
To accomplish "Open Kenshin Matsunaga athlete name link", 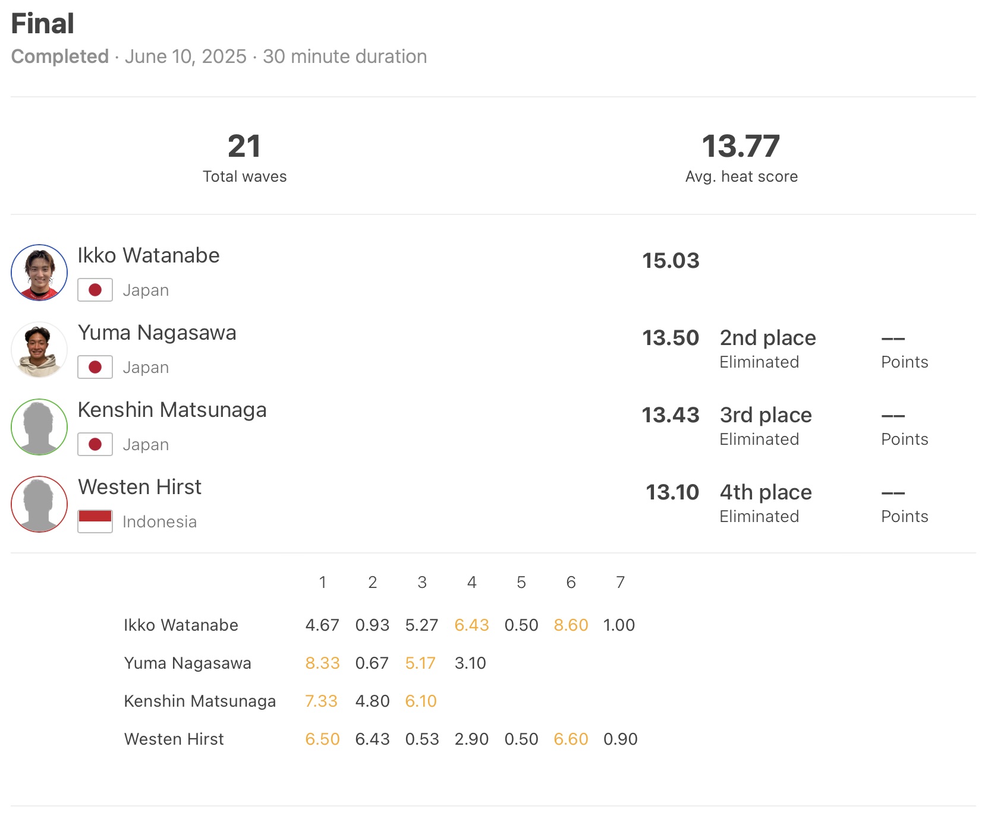I will tap(172, 410).
